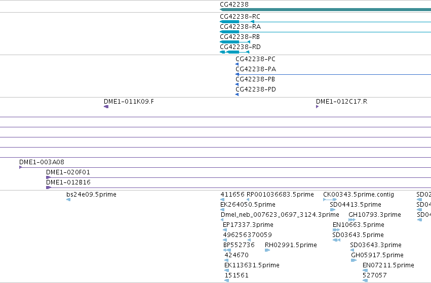Viewport: 431px width, 283px height.
Task: Select the CG42238-PD protein label
Action: click(256, 89)
